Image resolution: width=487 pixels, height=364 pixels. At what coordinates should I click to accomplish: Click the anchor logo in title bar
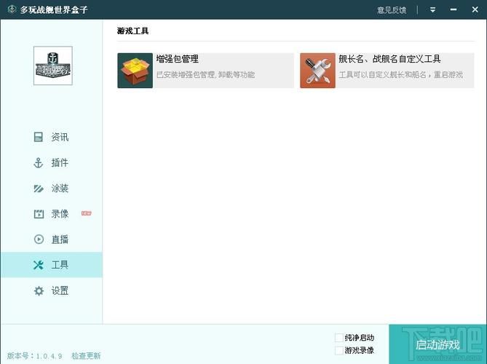coord(12,9)
